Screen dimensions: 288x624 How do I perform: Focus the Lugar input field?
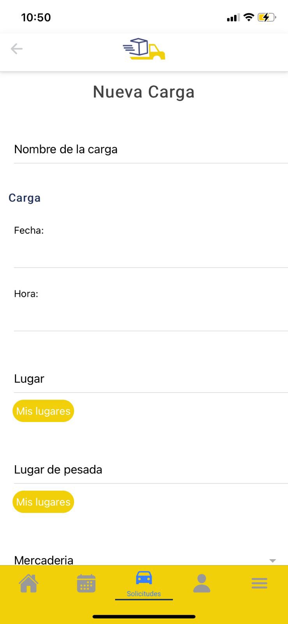tap(150, 379)
